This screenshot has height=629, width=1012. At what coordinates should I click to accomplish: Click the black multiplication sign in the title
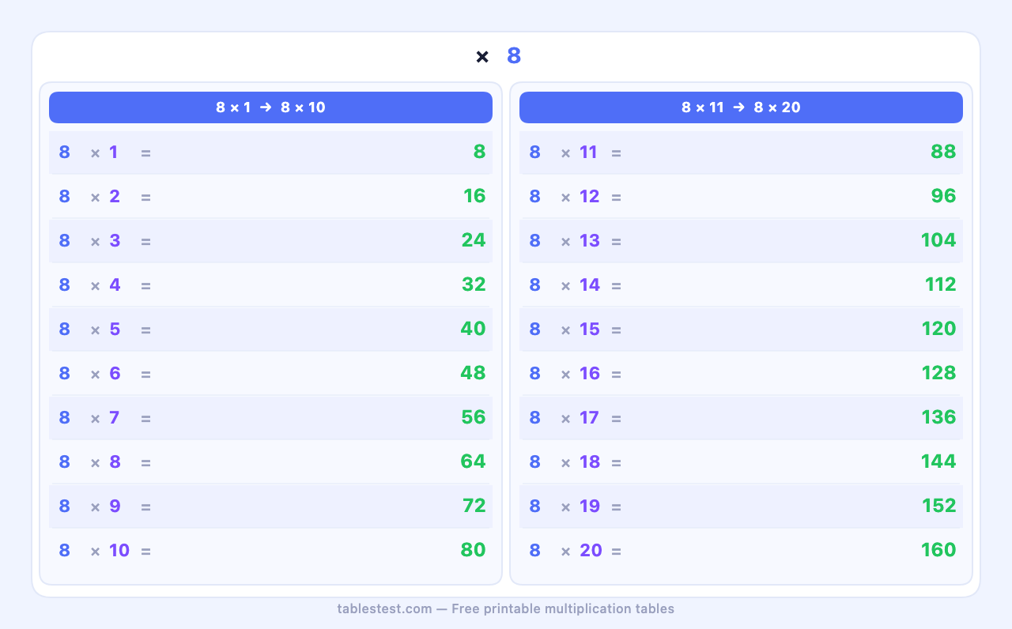[482, 57]
